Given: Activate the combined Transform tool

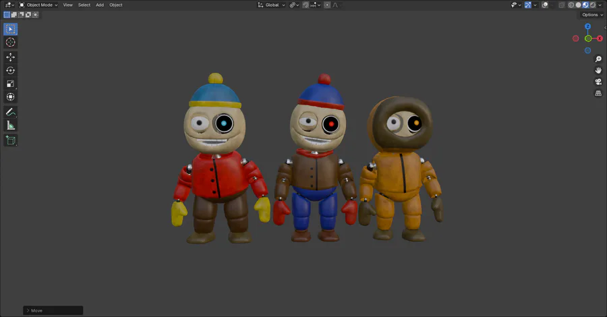Looking at the screenshot, I should coord(10,96).
